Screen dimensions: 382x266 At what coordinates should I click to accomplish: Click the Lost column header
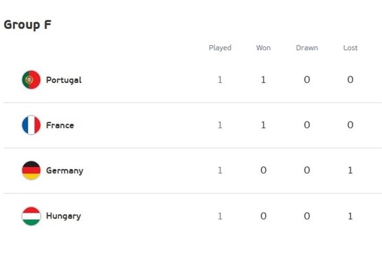click(350, 48)
